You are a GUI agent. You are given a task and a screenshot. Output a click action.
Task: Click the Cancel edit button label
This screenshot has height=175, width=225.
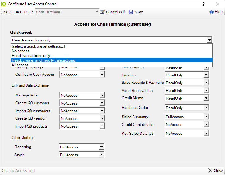116,12
